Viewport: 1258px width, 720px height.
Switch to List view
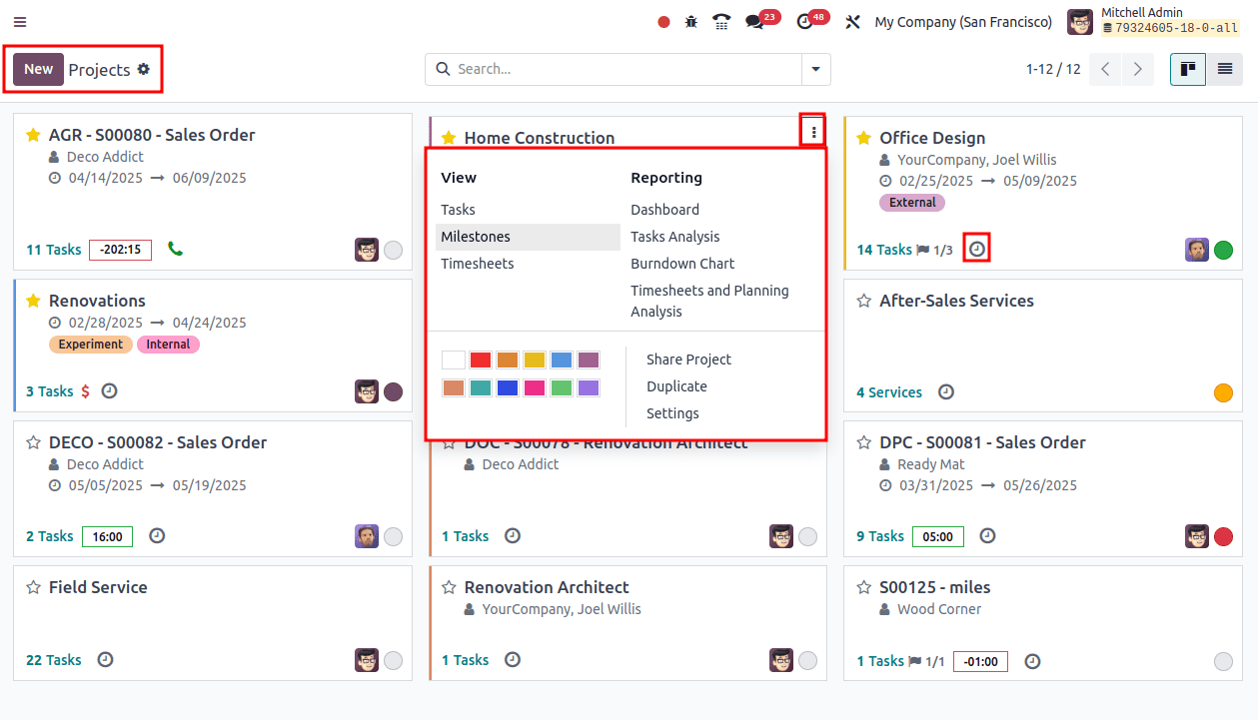tap(1225, 69)
